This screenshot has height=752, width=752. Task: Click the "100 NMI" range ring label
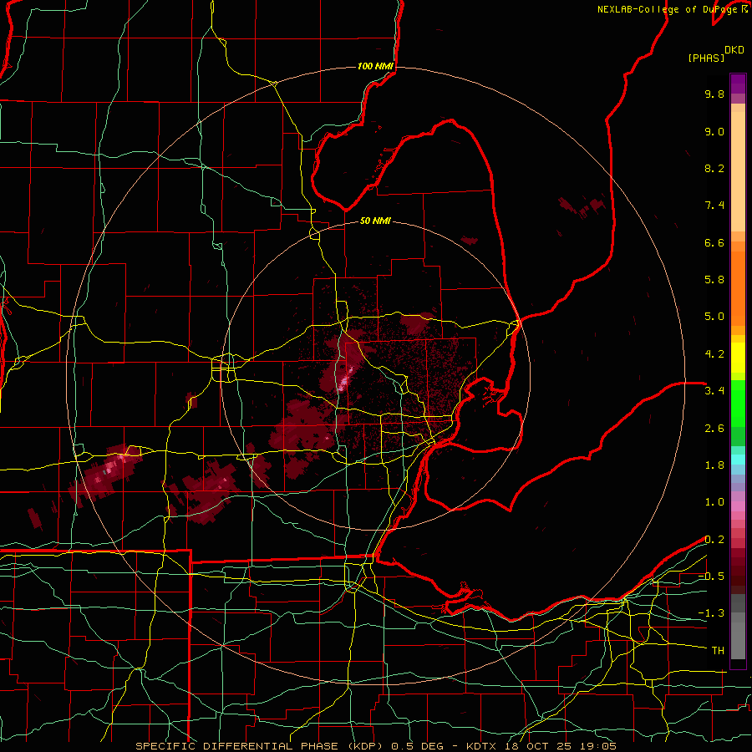pyautogui.click(x=375, y=66)
